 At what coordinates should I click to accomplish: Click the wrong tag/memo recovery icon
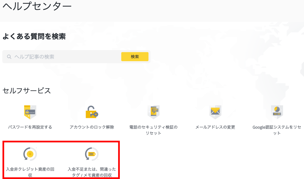pyautogui.click(x=92, y=154)
